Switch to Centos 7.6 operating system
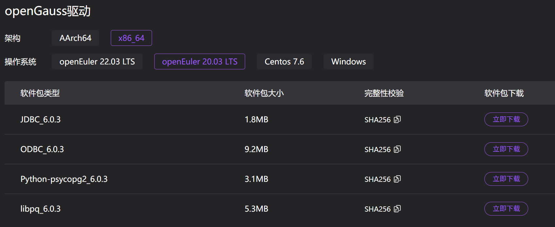This screenshot has height=227, width=555. 284,61
